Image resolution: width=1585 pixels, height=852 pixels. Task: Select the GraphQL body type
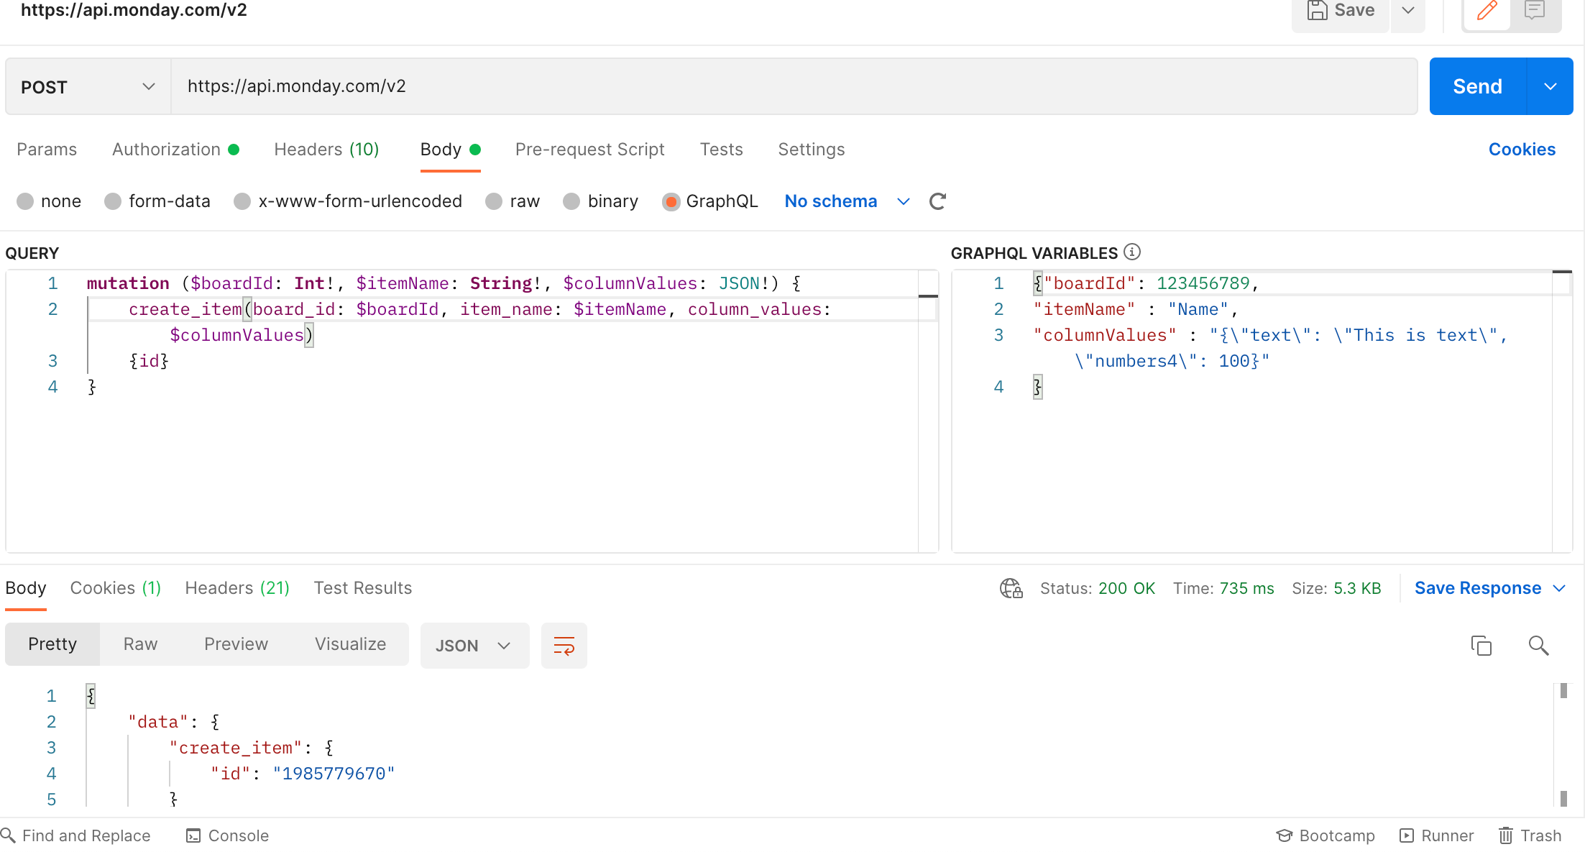(x=671, y=201)
